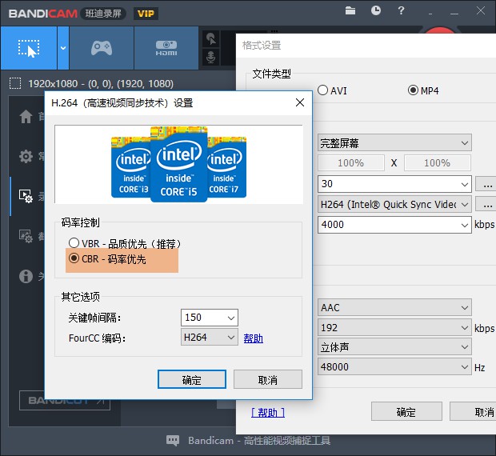This screenshot has width=496, height=456.
Task: Open codec dropdown H264 Intel Quick Sync
Action: tap(394, 204)
